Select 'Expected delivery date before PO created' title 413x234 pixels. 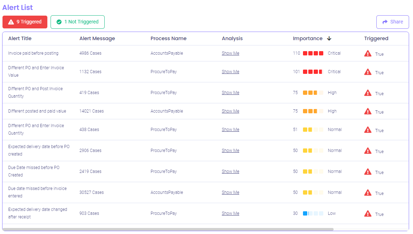point(39,150)
